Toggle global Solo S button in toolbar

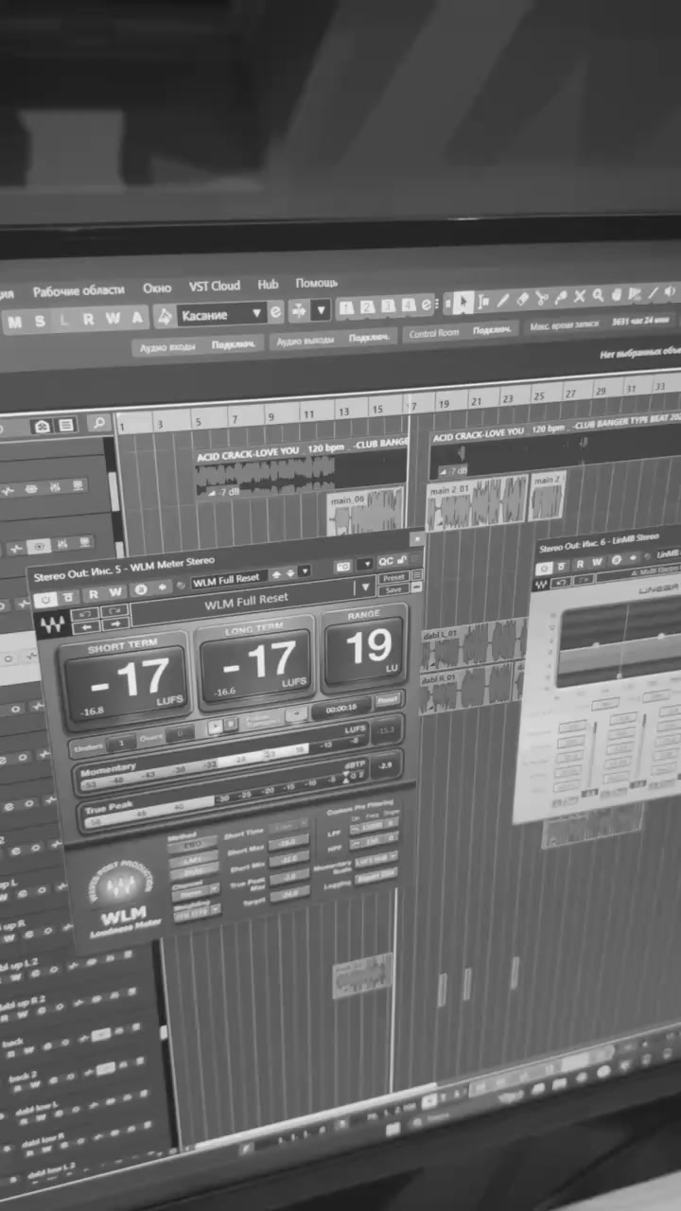click(40, 321)
